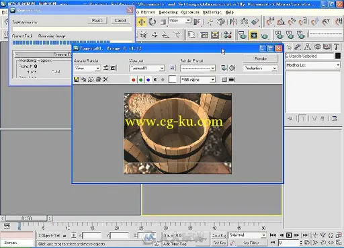The width and height of the screenshot is (344, 248).
Task: Toggle the 2.5D Snaps icon
Action: coord(270,22)
